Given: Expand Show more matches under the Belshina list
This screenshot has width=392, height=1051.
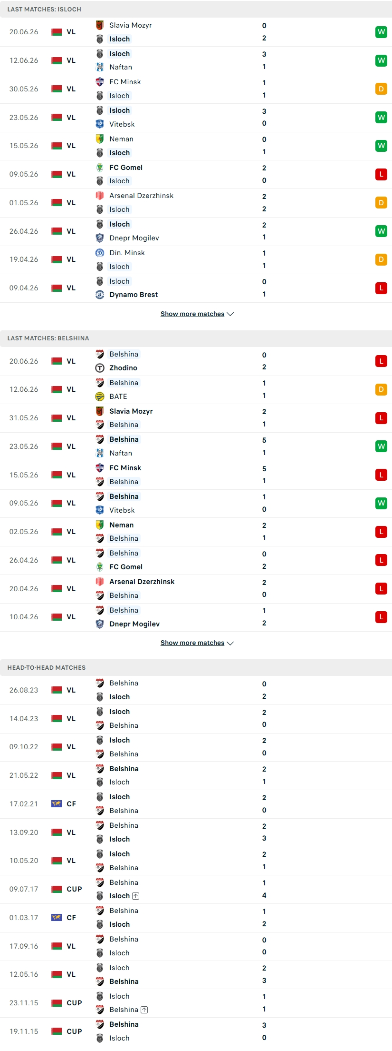Looking at the screenshot, I should point(192,643).
